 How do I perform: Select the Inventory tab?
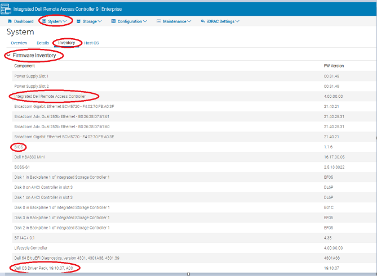(66, 43)
